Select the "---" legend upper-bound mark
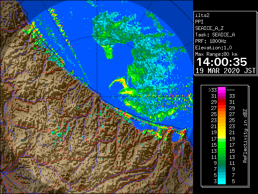 tap(231, 90)
